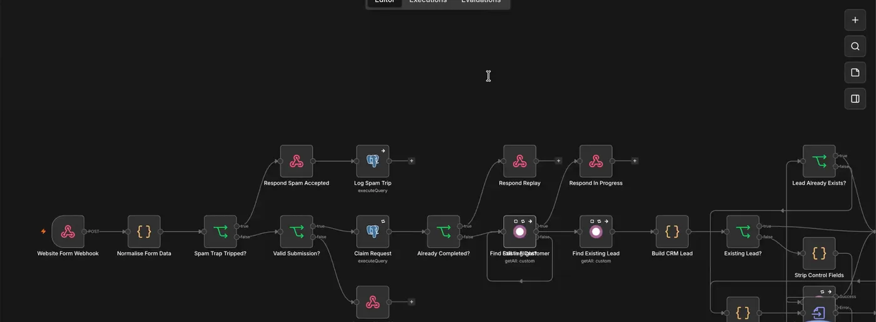Open the add node plus button
876x322 pixels.
click(x=855, y=20)
